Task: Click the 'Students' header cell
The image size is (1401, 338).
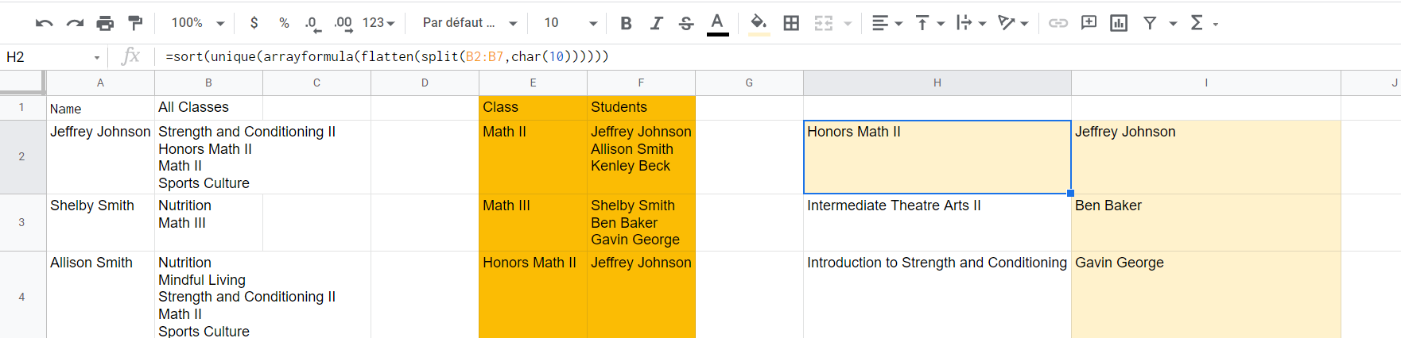Action: point(641,108)
